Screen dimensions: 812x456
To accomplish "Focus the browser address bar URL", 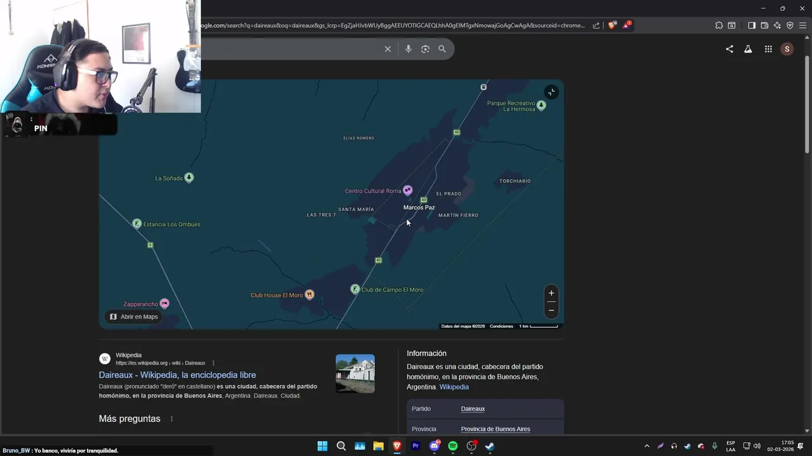I will [393, 25].
